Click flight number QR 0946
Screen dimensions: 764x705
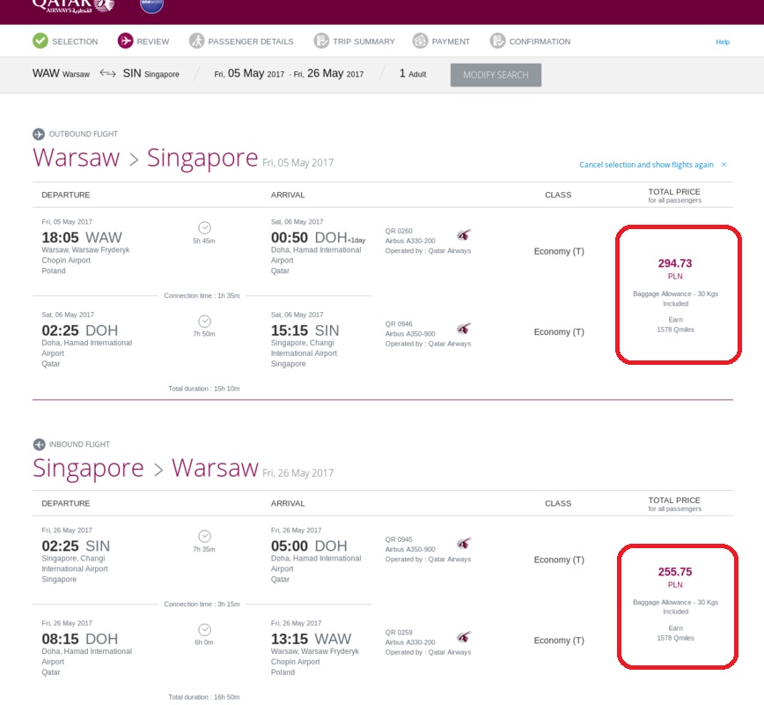[399, 324]
